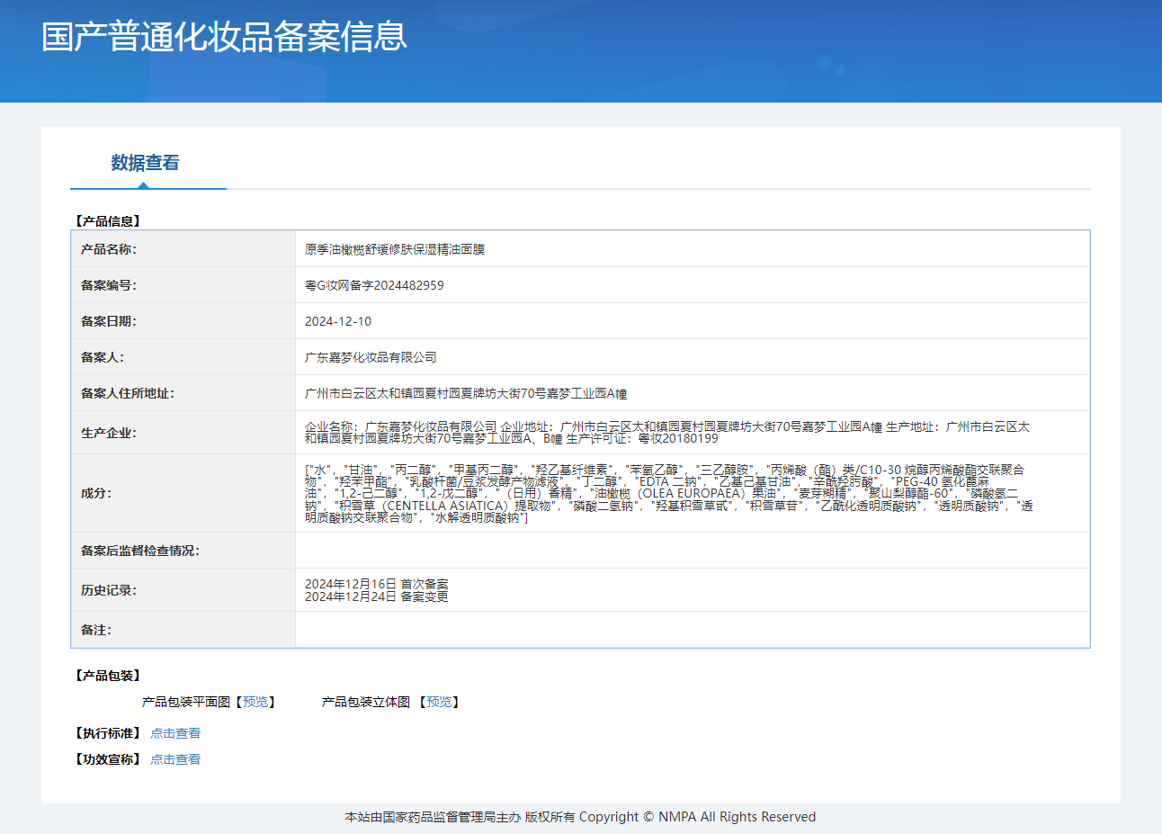Viewport: 1162px width, 834px height.
Task: Open 预览 link for 产品包装立体图
Action: 439,702
